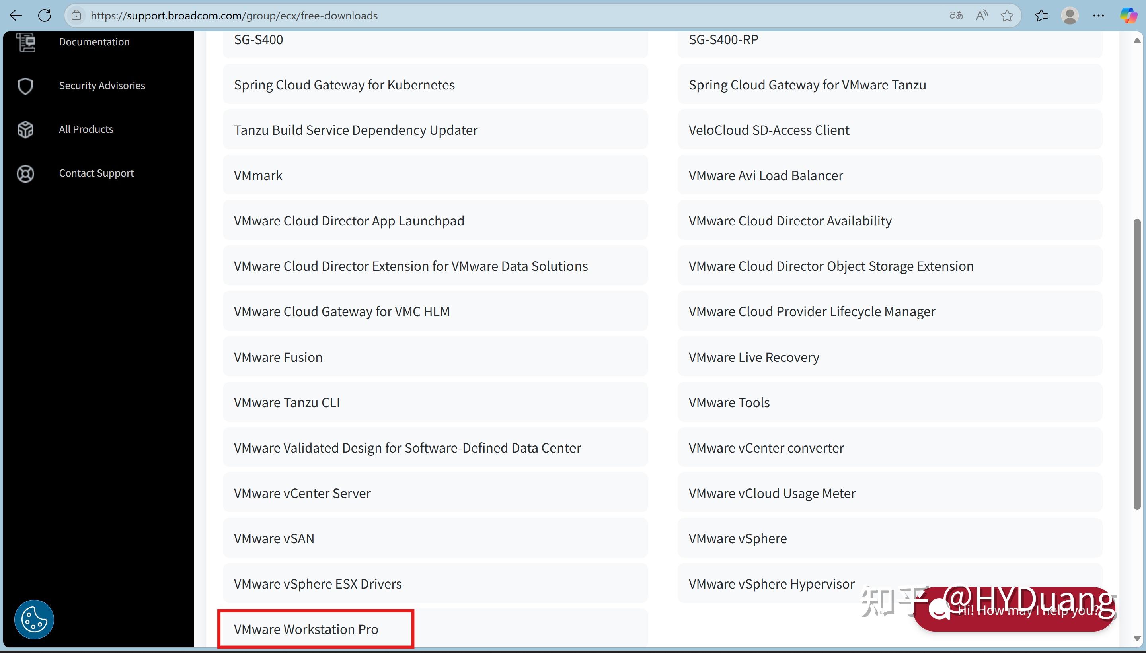Open All Products from the sidebar
This screenshot has width=1146, height=653.
coord(25,129)
